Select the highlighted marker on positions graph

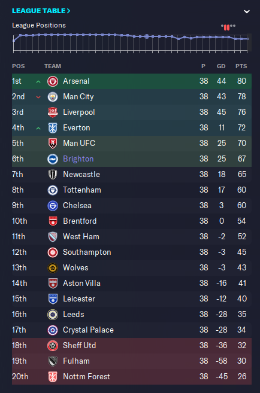pos(147,36)
